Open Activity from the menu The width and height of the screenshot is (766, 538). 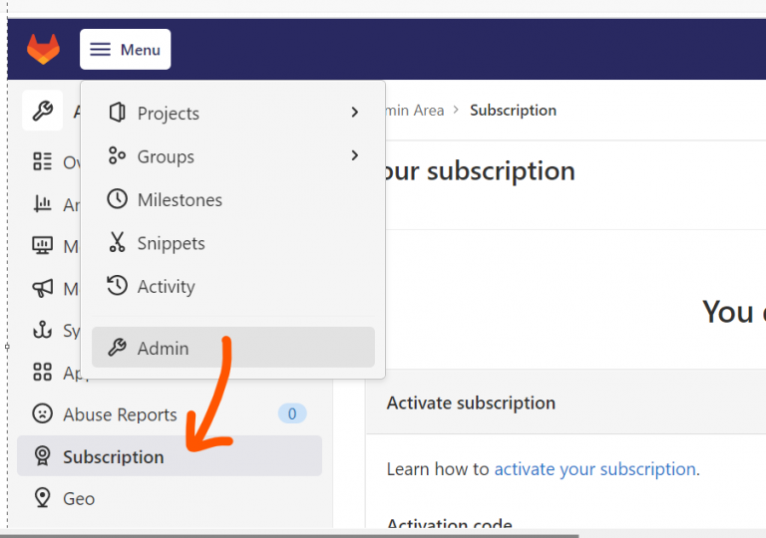coord(166,287)
